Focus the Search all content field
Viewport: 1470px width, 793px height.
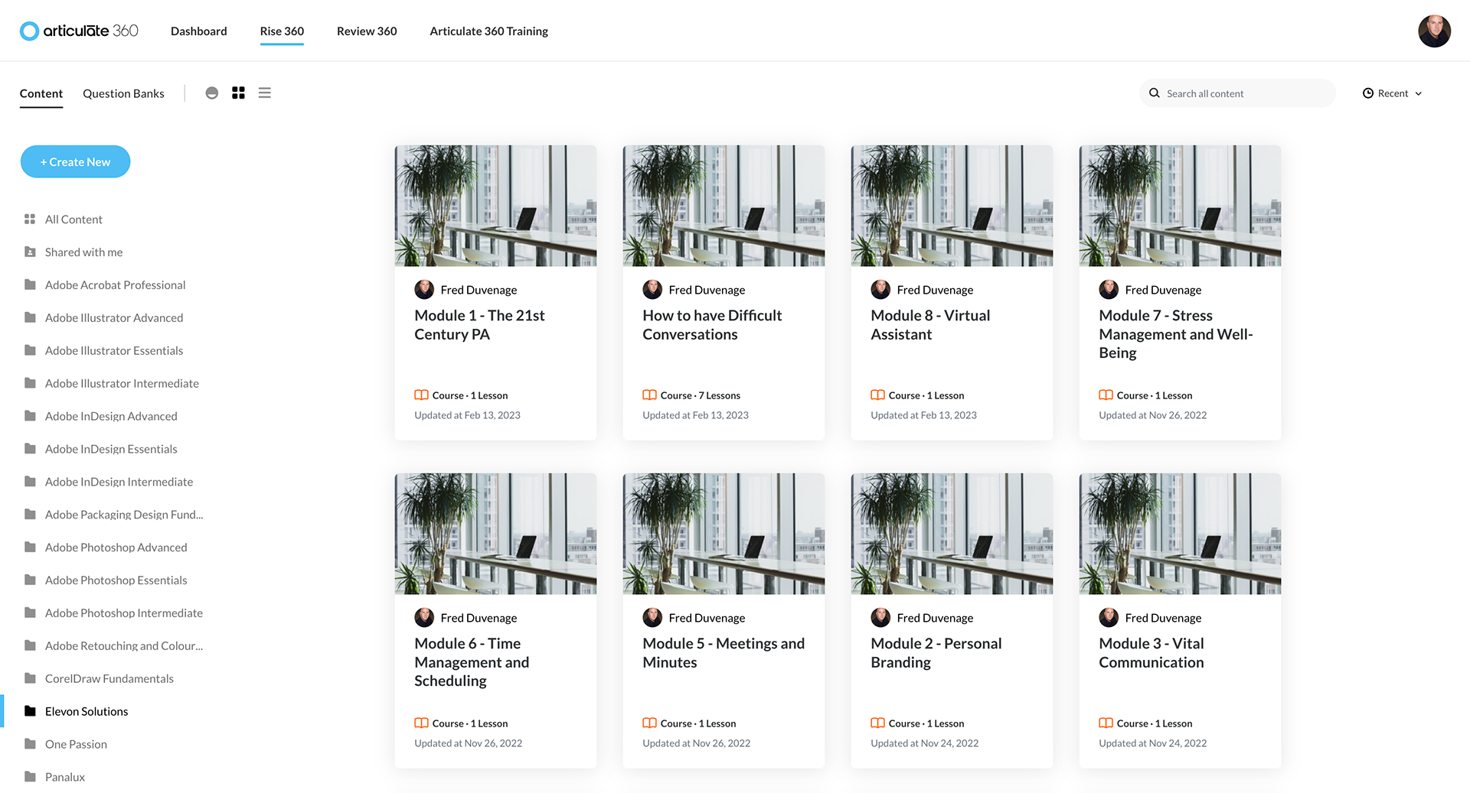1237,93
